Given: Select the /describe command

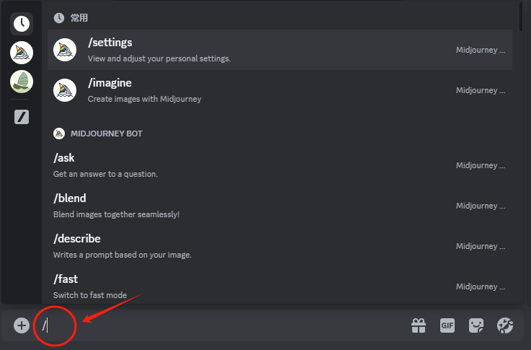Looking at the screenshot, I should (x=280, y=246).
